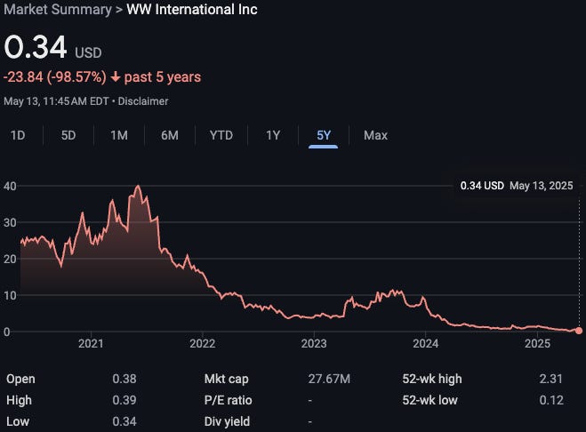586x432 pixels.
Task: Click the 52-wk high value 2.31
Action: (x=550, y=379)
